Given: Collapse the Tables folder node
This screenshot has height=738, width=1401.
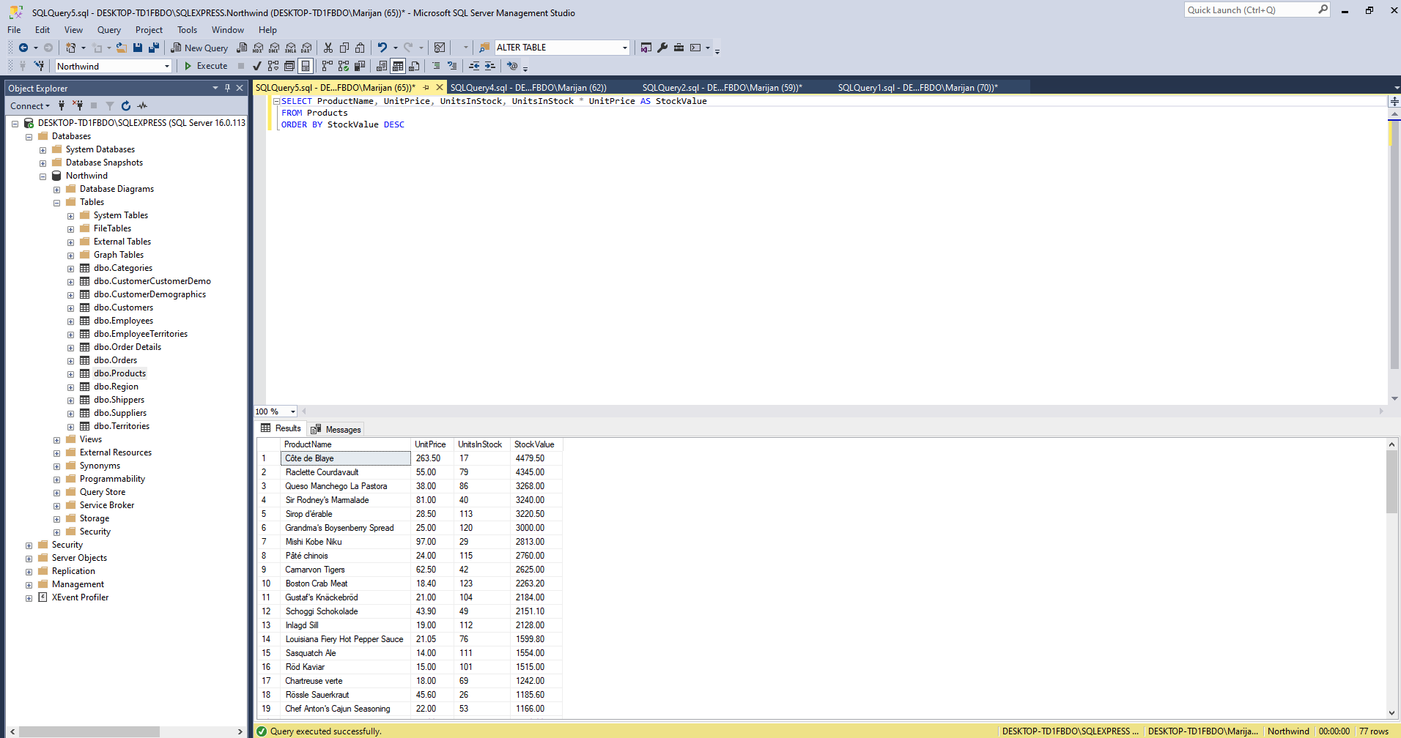Looking at the screenshot, I should 56,202.
